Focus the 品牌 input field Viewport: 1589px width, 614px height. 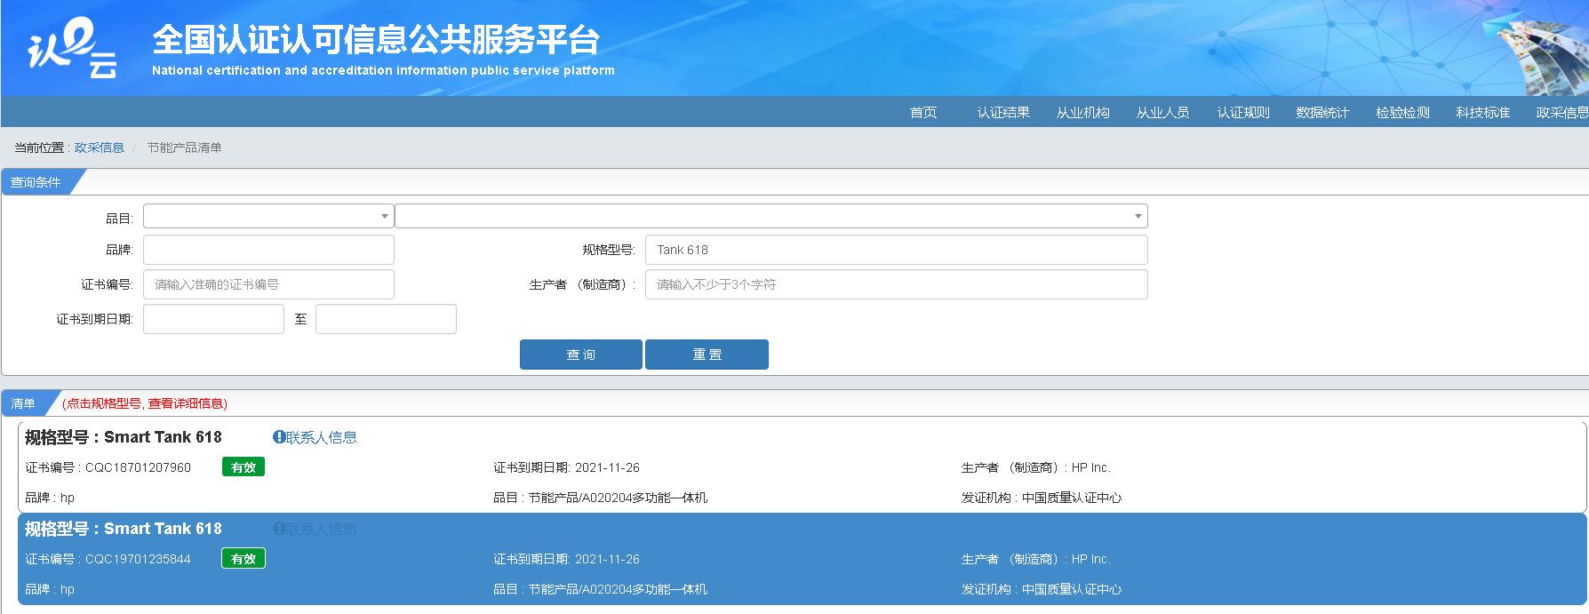[x=268, y=250]
